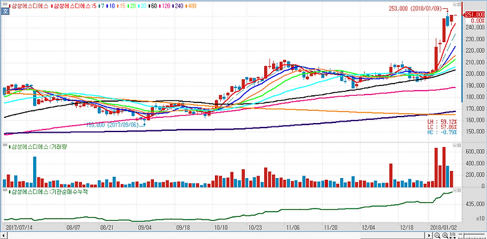487x239 pixels.
Task: Click the 삼성에스디에스:기관순매수누적 legend label
Action: pos(49,192)
